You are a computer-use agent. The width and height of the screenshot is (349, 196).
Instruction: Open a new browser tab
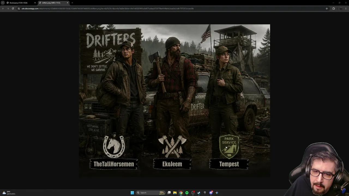point(72,3)
